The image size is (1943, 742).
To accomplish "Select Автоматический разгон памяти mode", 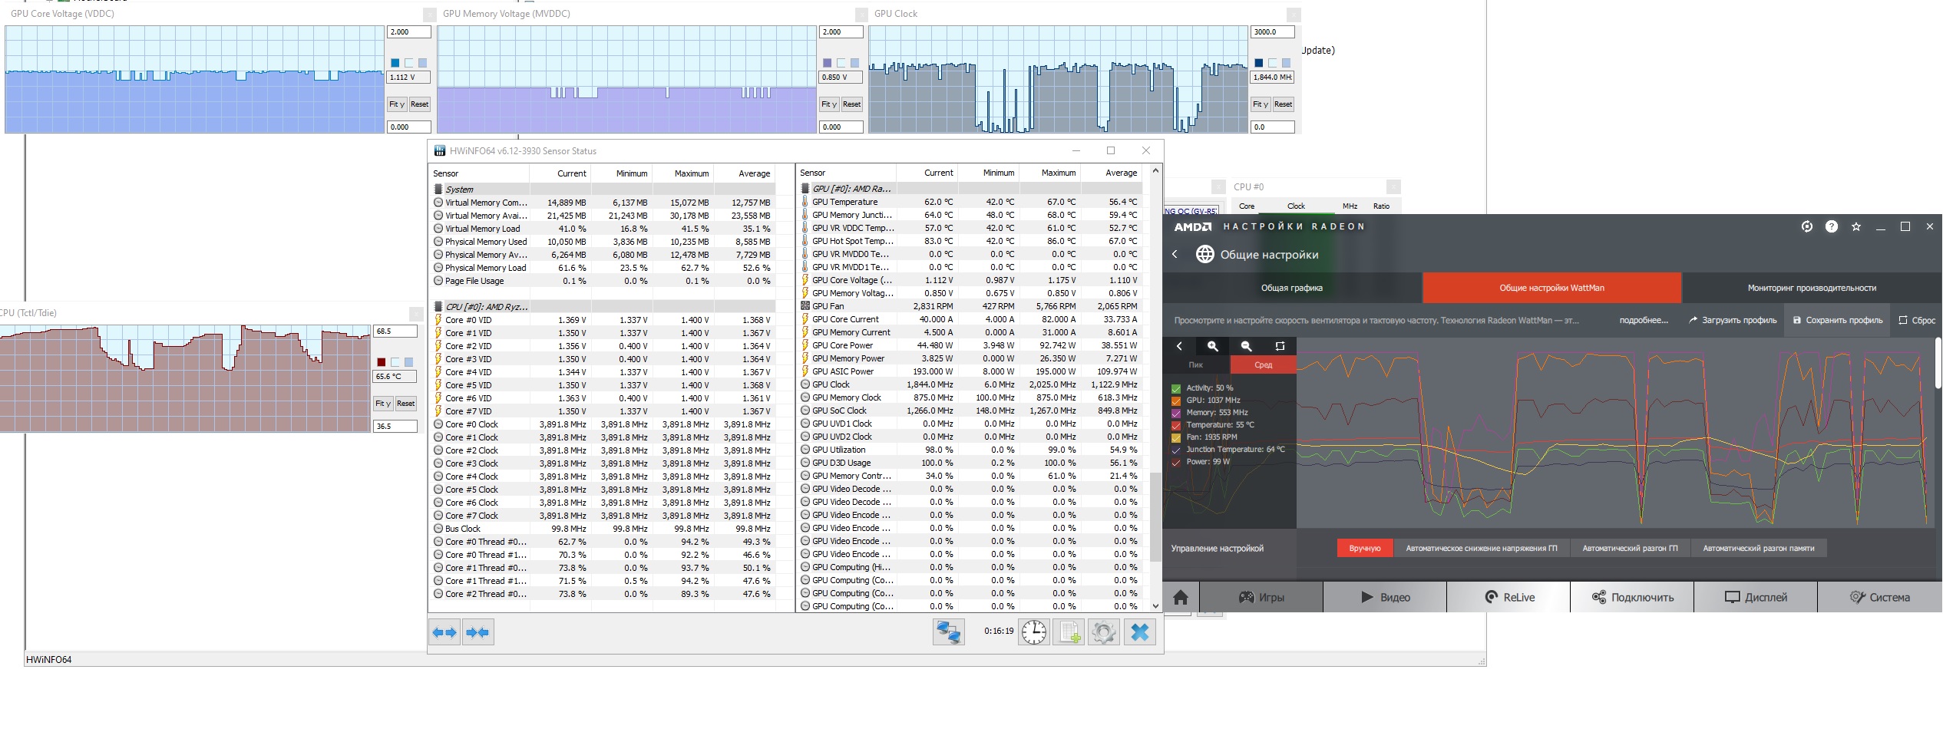I will [1759, 548].
